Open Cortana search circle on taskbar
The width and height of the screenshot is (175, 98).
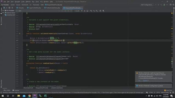tap(8, 96)
